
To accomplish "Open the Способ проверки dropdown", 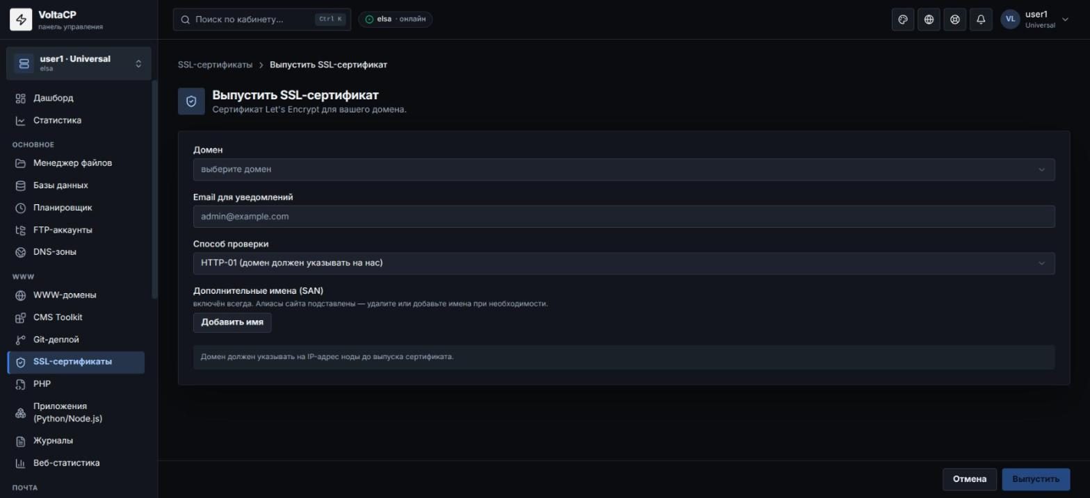I will click(624, 263).
